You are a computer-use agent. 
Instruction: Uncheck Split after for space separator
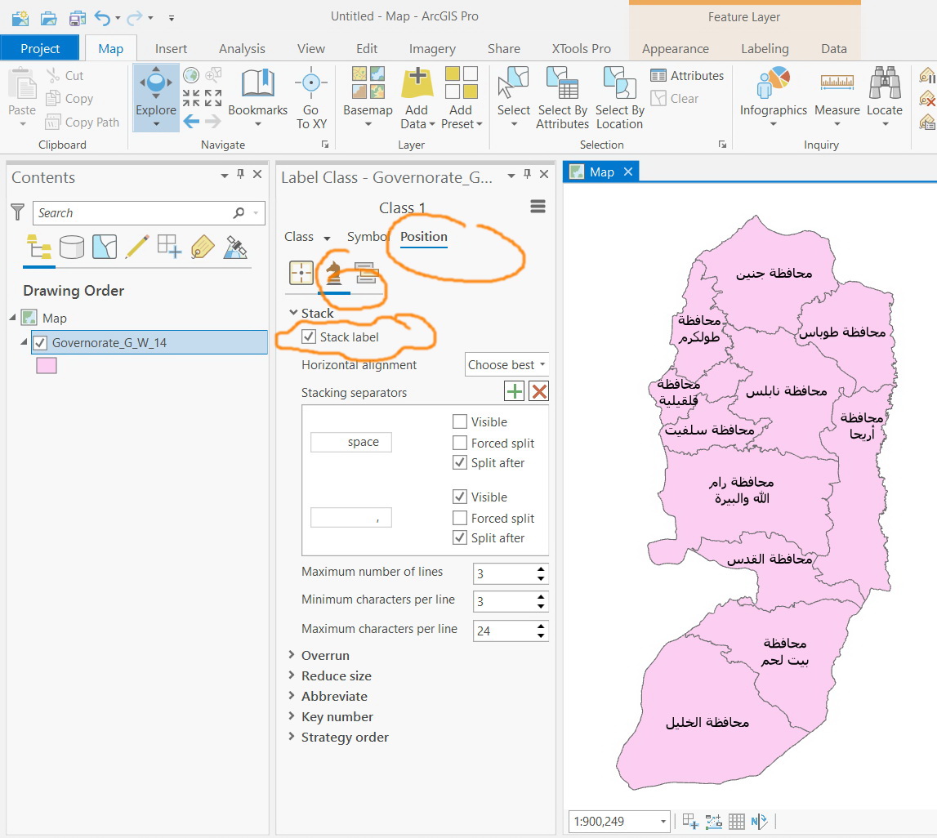coord(460,462)
